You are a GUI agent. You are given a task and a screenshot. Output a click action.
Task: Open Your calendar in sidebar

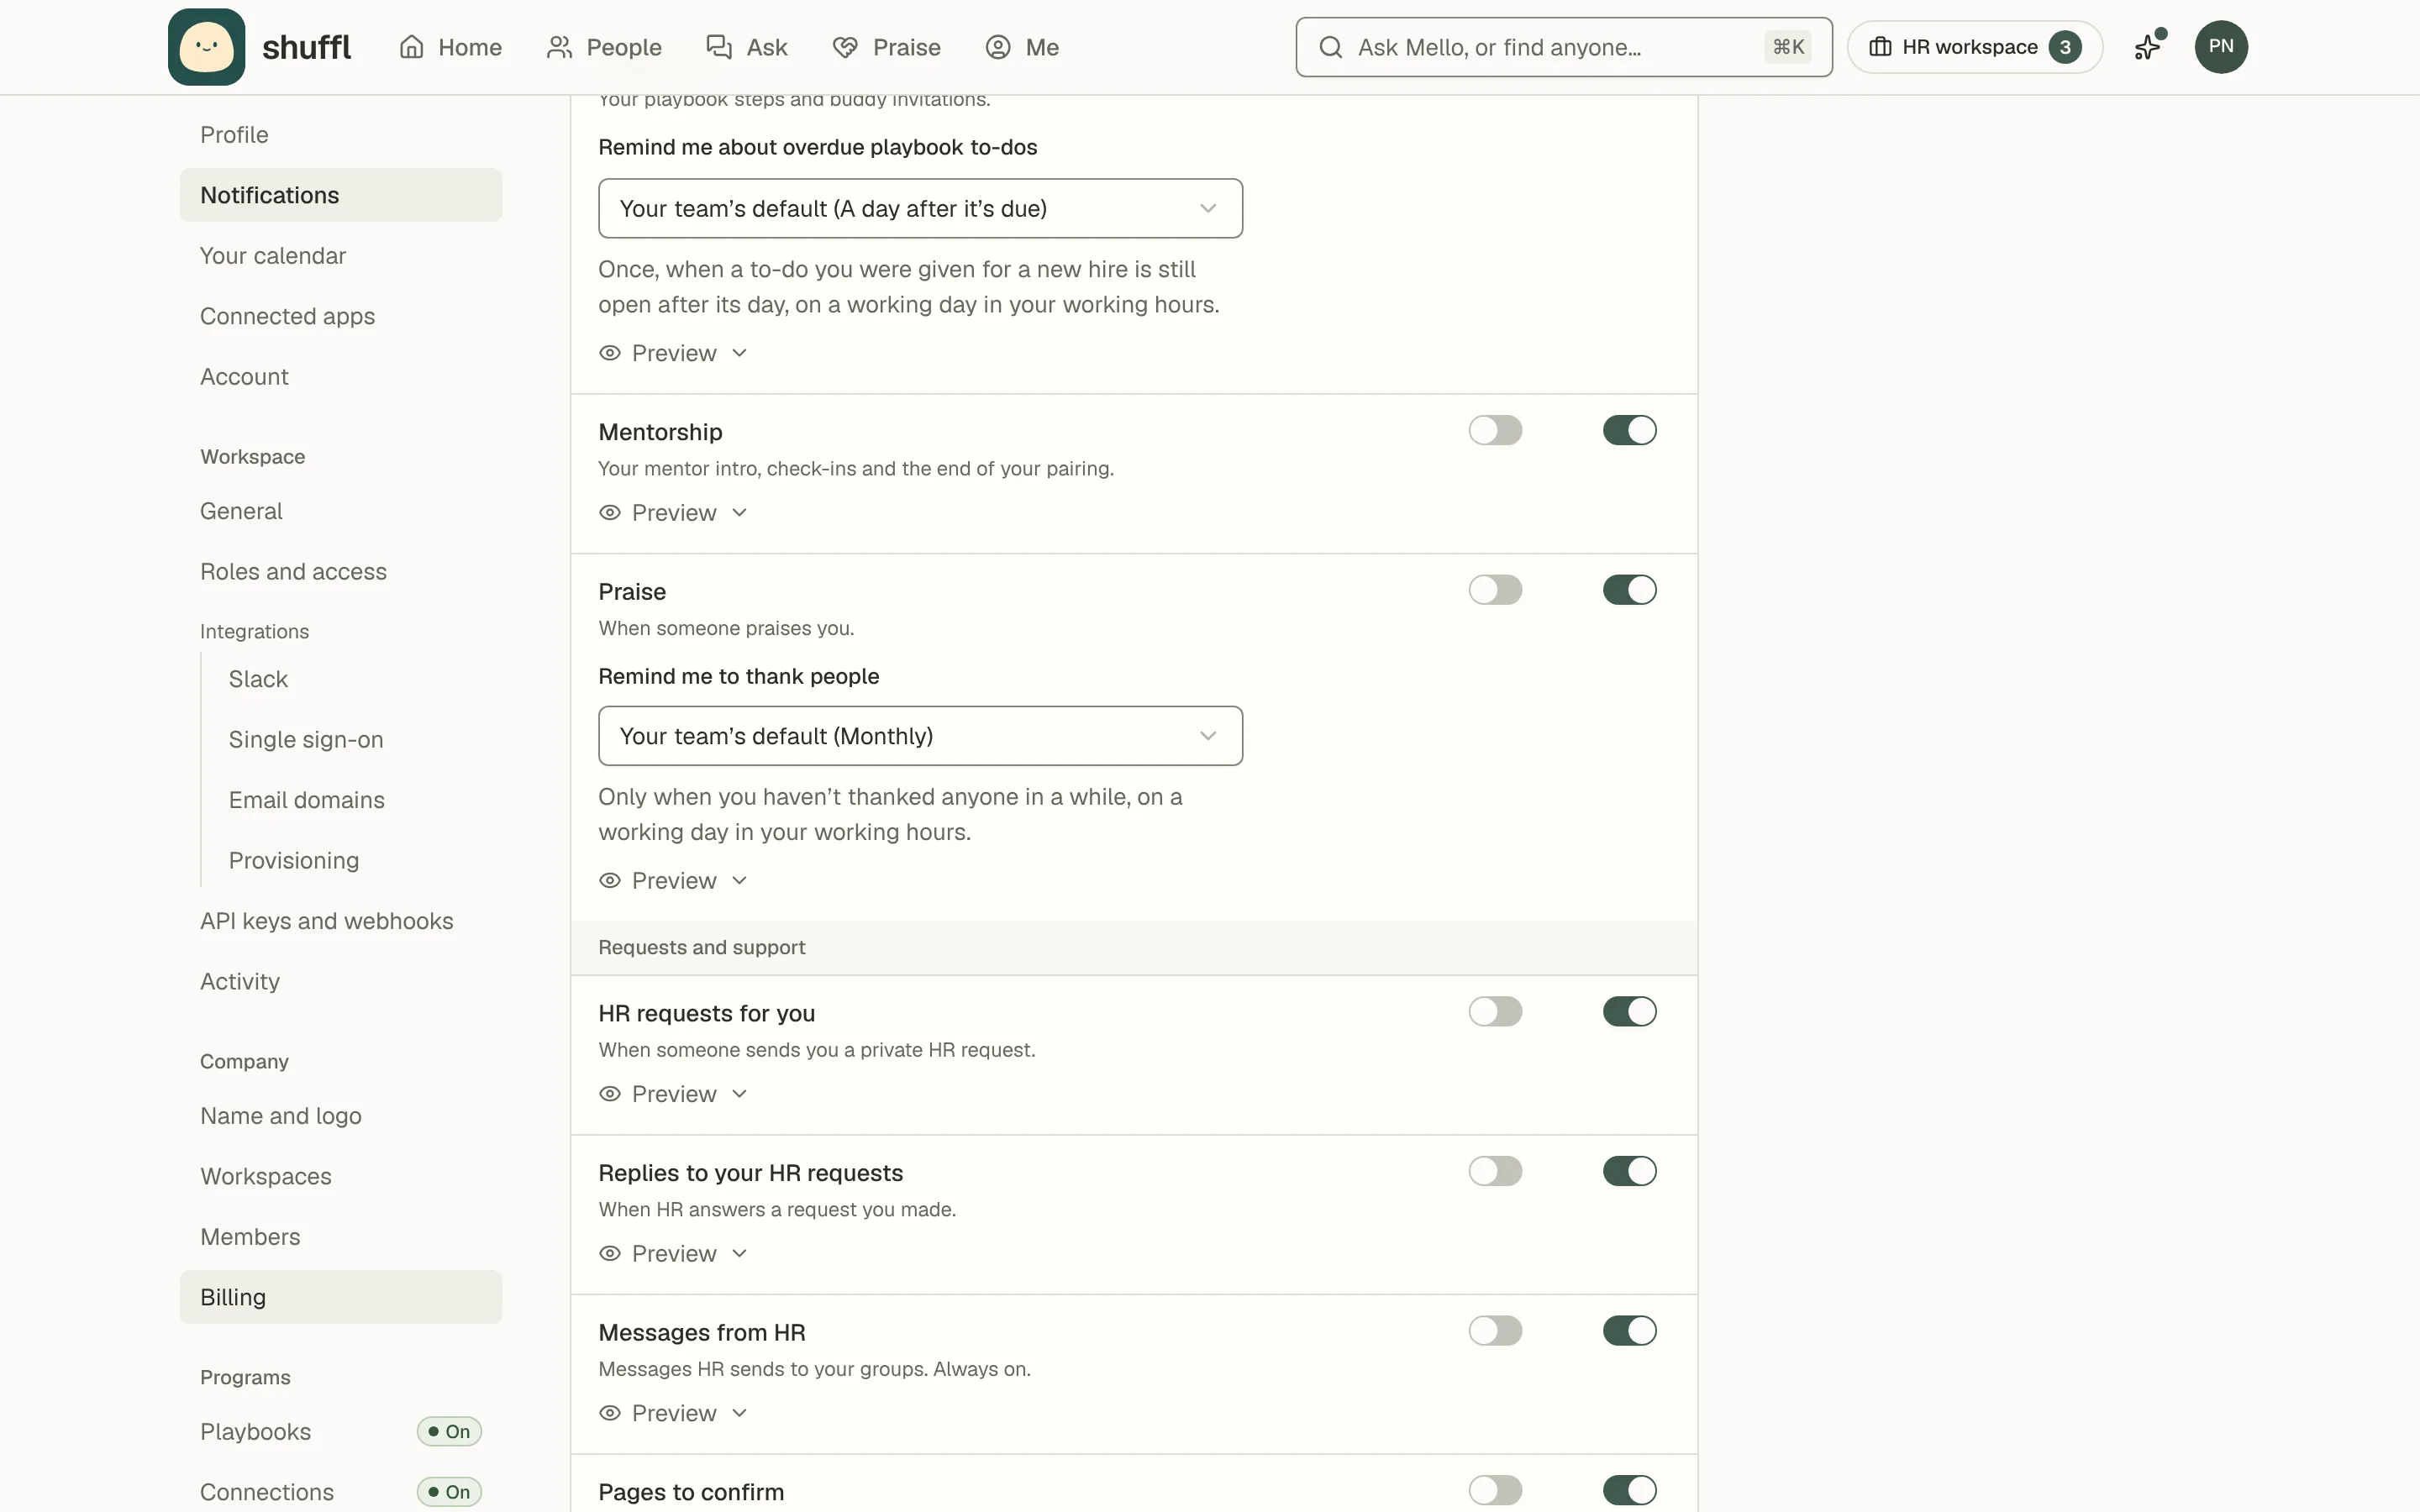[x=340, y=256]
